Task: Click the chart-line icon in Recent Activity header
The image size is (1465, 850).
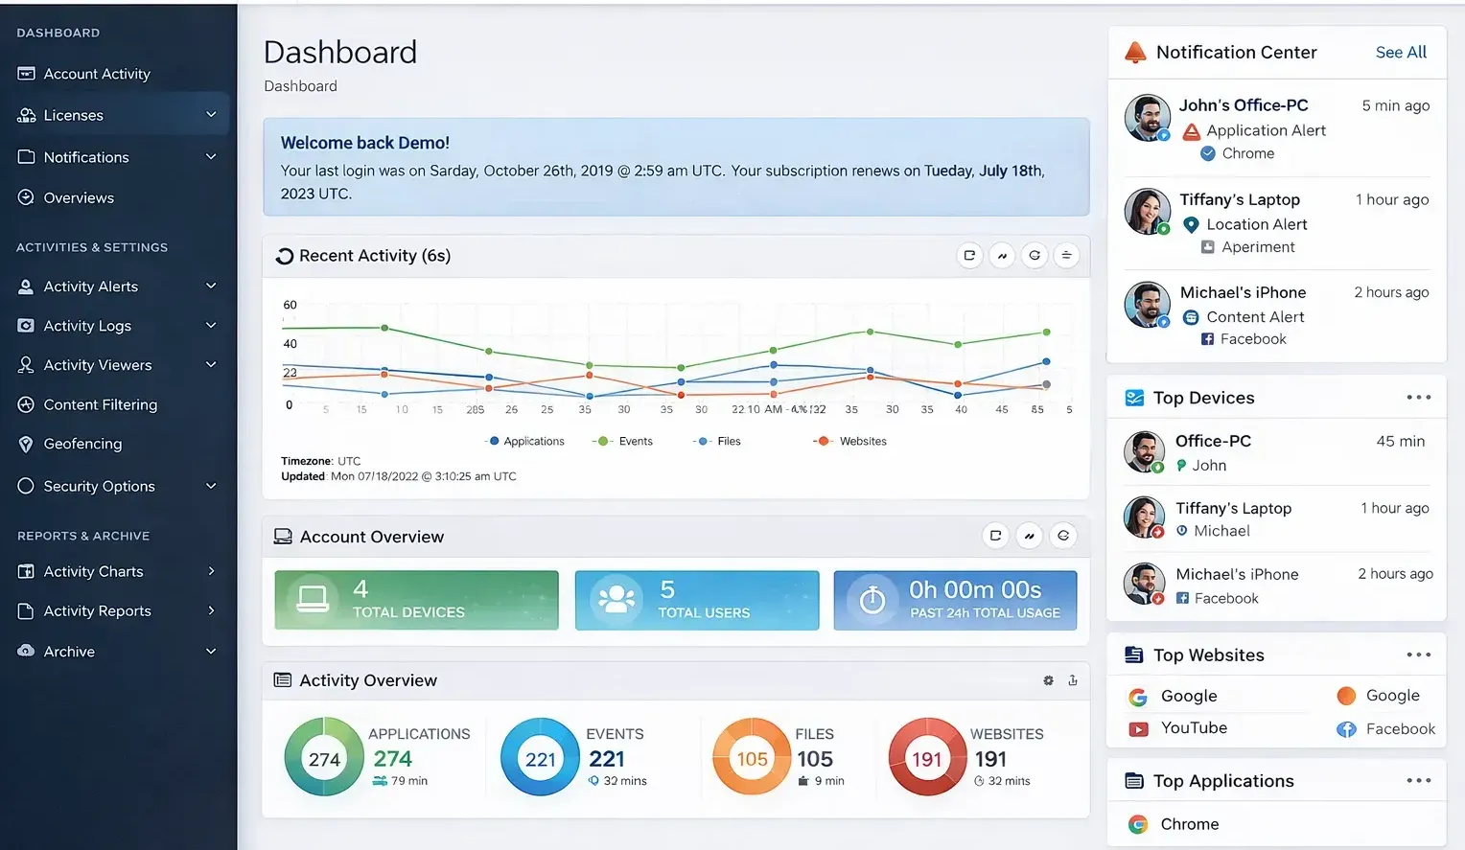Action: tap(1002, 256)
